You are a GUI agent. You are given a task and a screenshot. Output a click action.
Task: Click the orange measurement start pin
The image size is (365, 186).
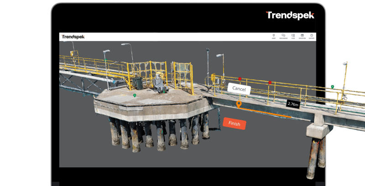(239, 104)
